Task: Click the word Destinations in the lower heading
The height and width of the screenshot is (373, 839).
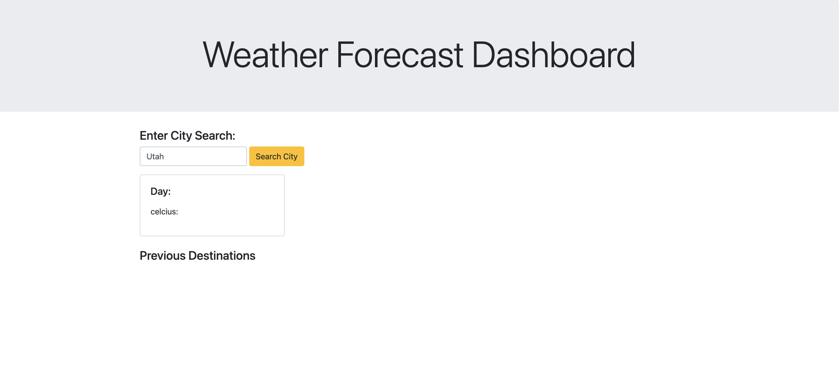Action: click(222, 256)
